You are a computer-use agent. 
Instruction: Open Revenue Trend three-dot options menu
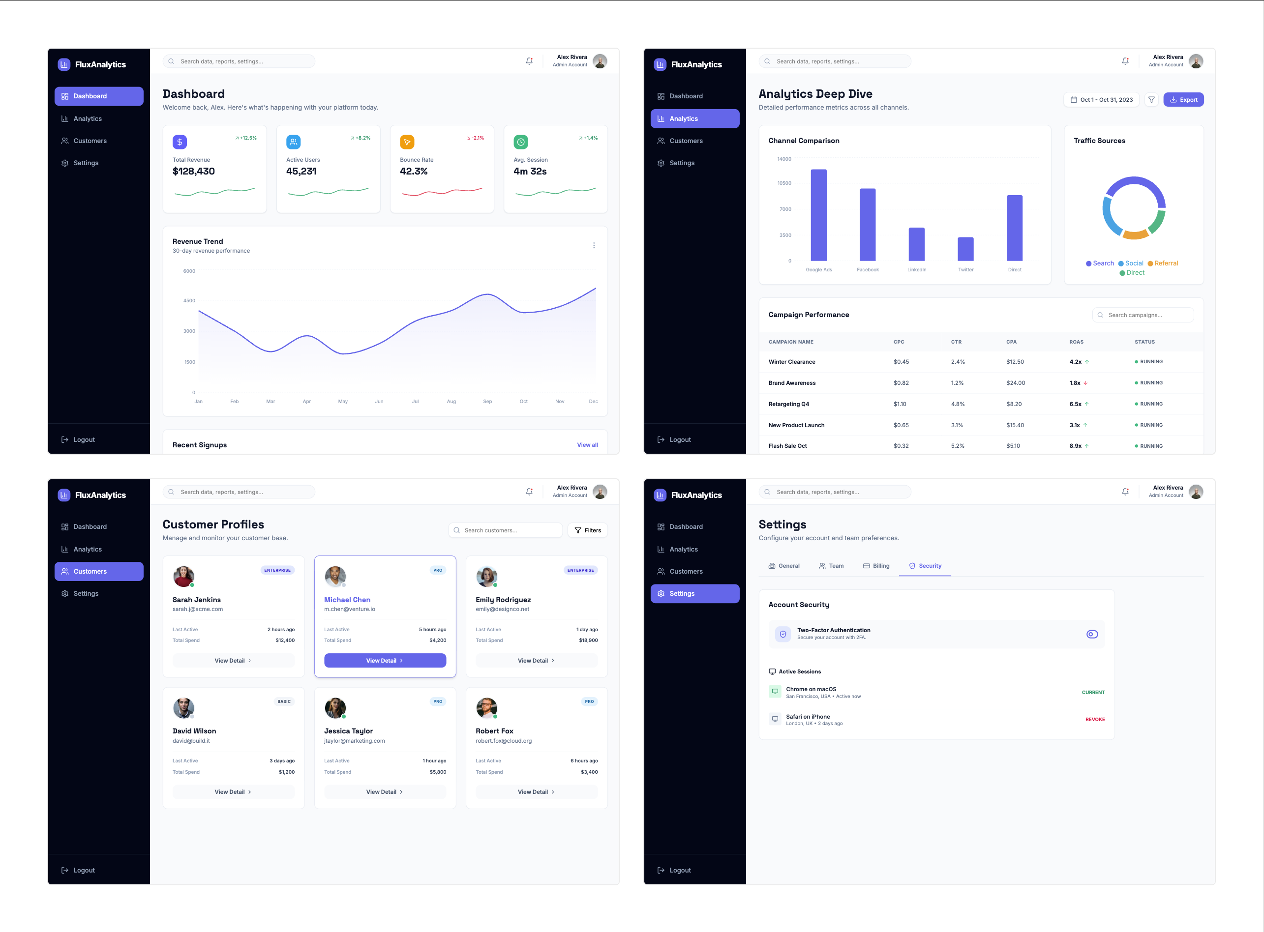tap(593, 245)
